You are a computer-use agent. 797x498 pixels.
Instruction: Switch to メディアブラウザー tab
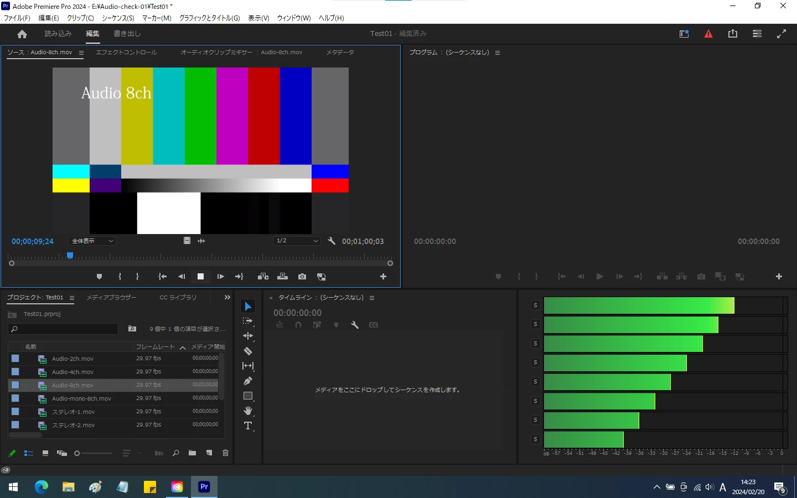[111, 298]
